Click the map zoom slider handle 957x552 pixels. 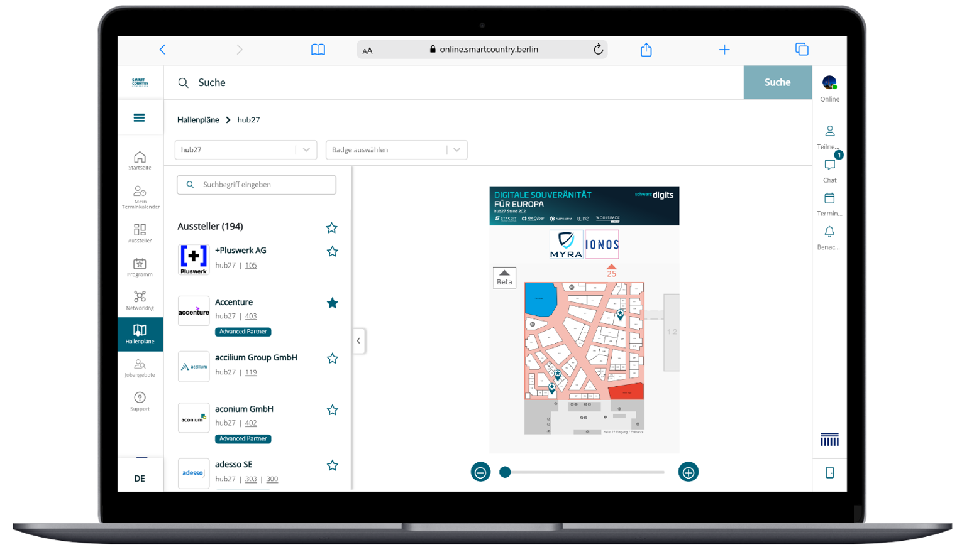tap(505, 472)
